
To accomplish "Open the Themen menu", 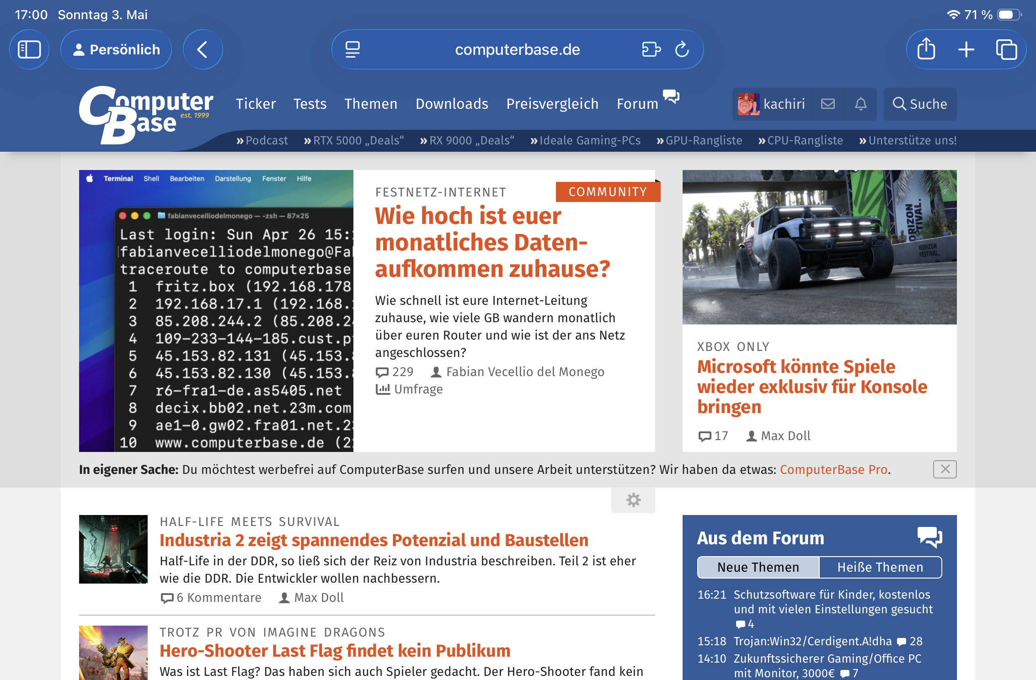I will (371, 104).
